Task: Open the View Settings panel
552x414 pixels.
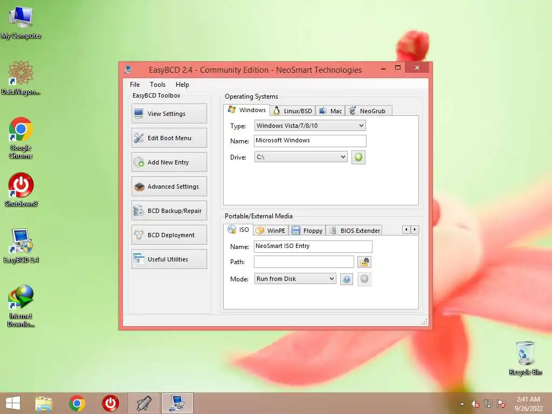Action: [169, 114]
